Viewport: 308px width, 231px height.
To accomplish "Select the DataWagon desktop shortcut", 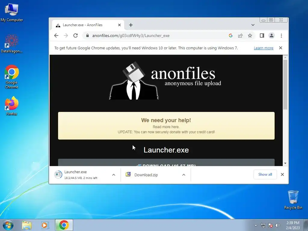I will tap(12, 44).
